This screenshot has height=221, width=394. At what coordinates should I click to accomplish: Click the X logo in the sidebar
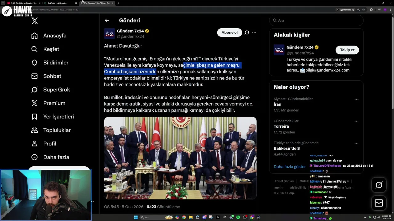(35, 21)
